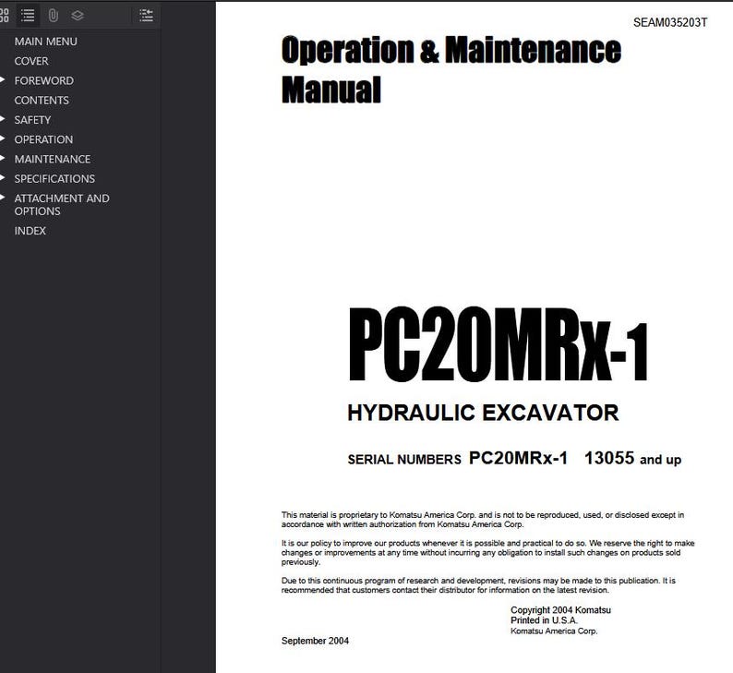Select the document outline list icon
This screenshot has width=733, height=673.
(28, 16)
